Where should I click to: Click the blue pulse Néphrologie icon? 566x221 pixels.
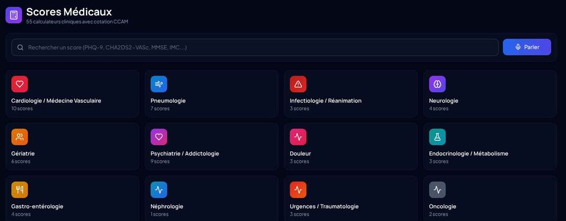pos(159,190)
